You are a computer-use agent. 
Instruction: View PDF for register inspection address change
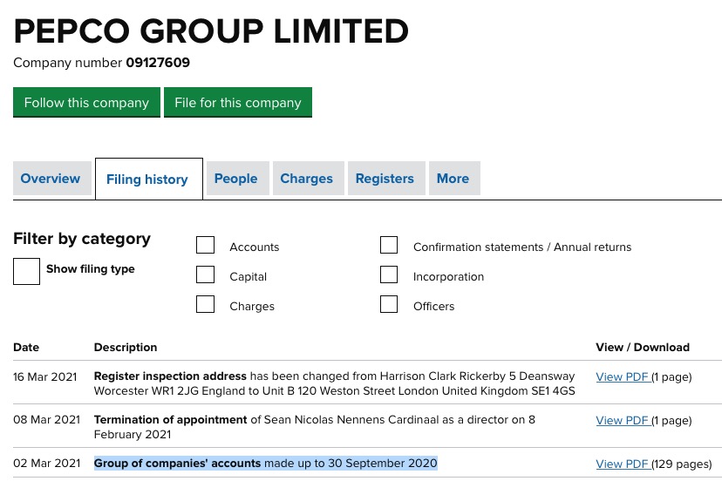[622, 376]
